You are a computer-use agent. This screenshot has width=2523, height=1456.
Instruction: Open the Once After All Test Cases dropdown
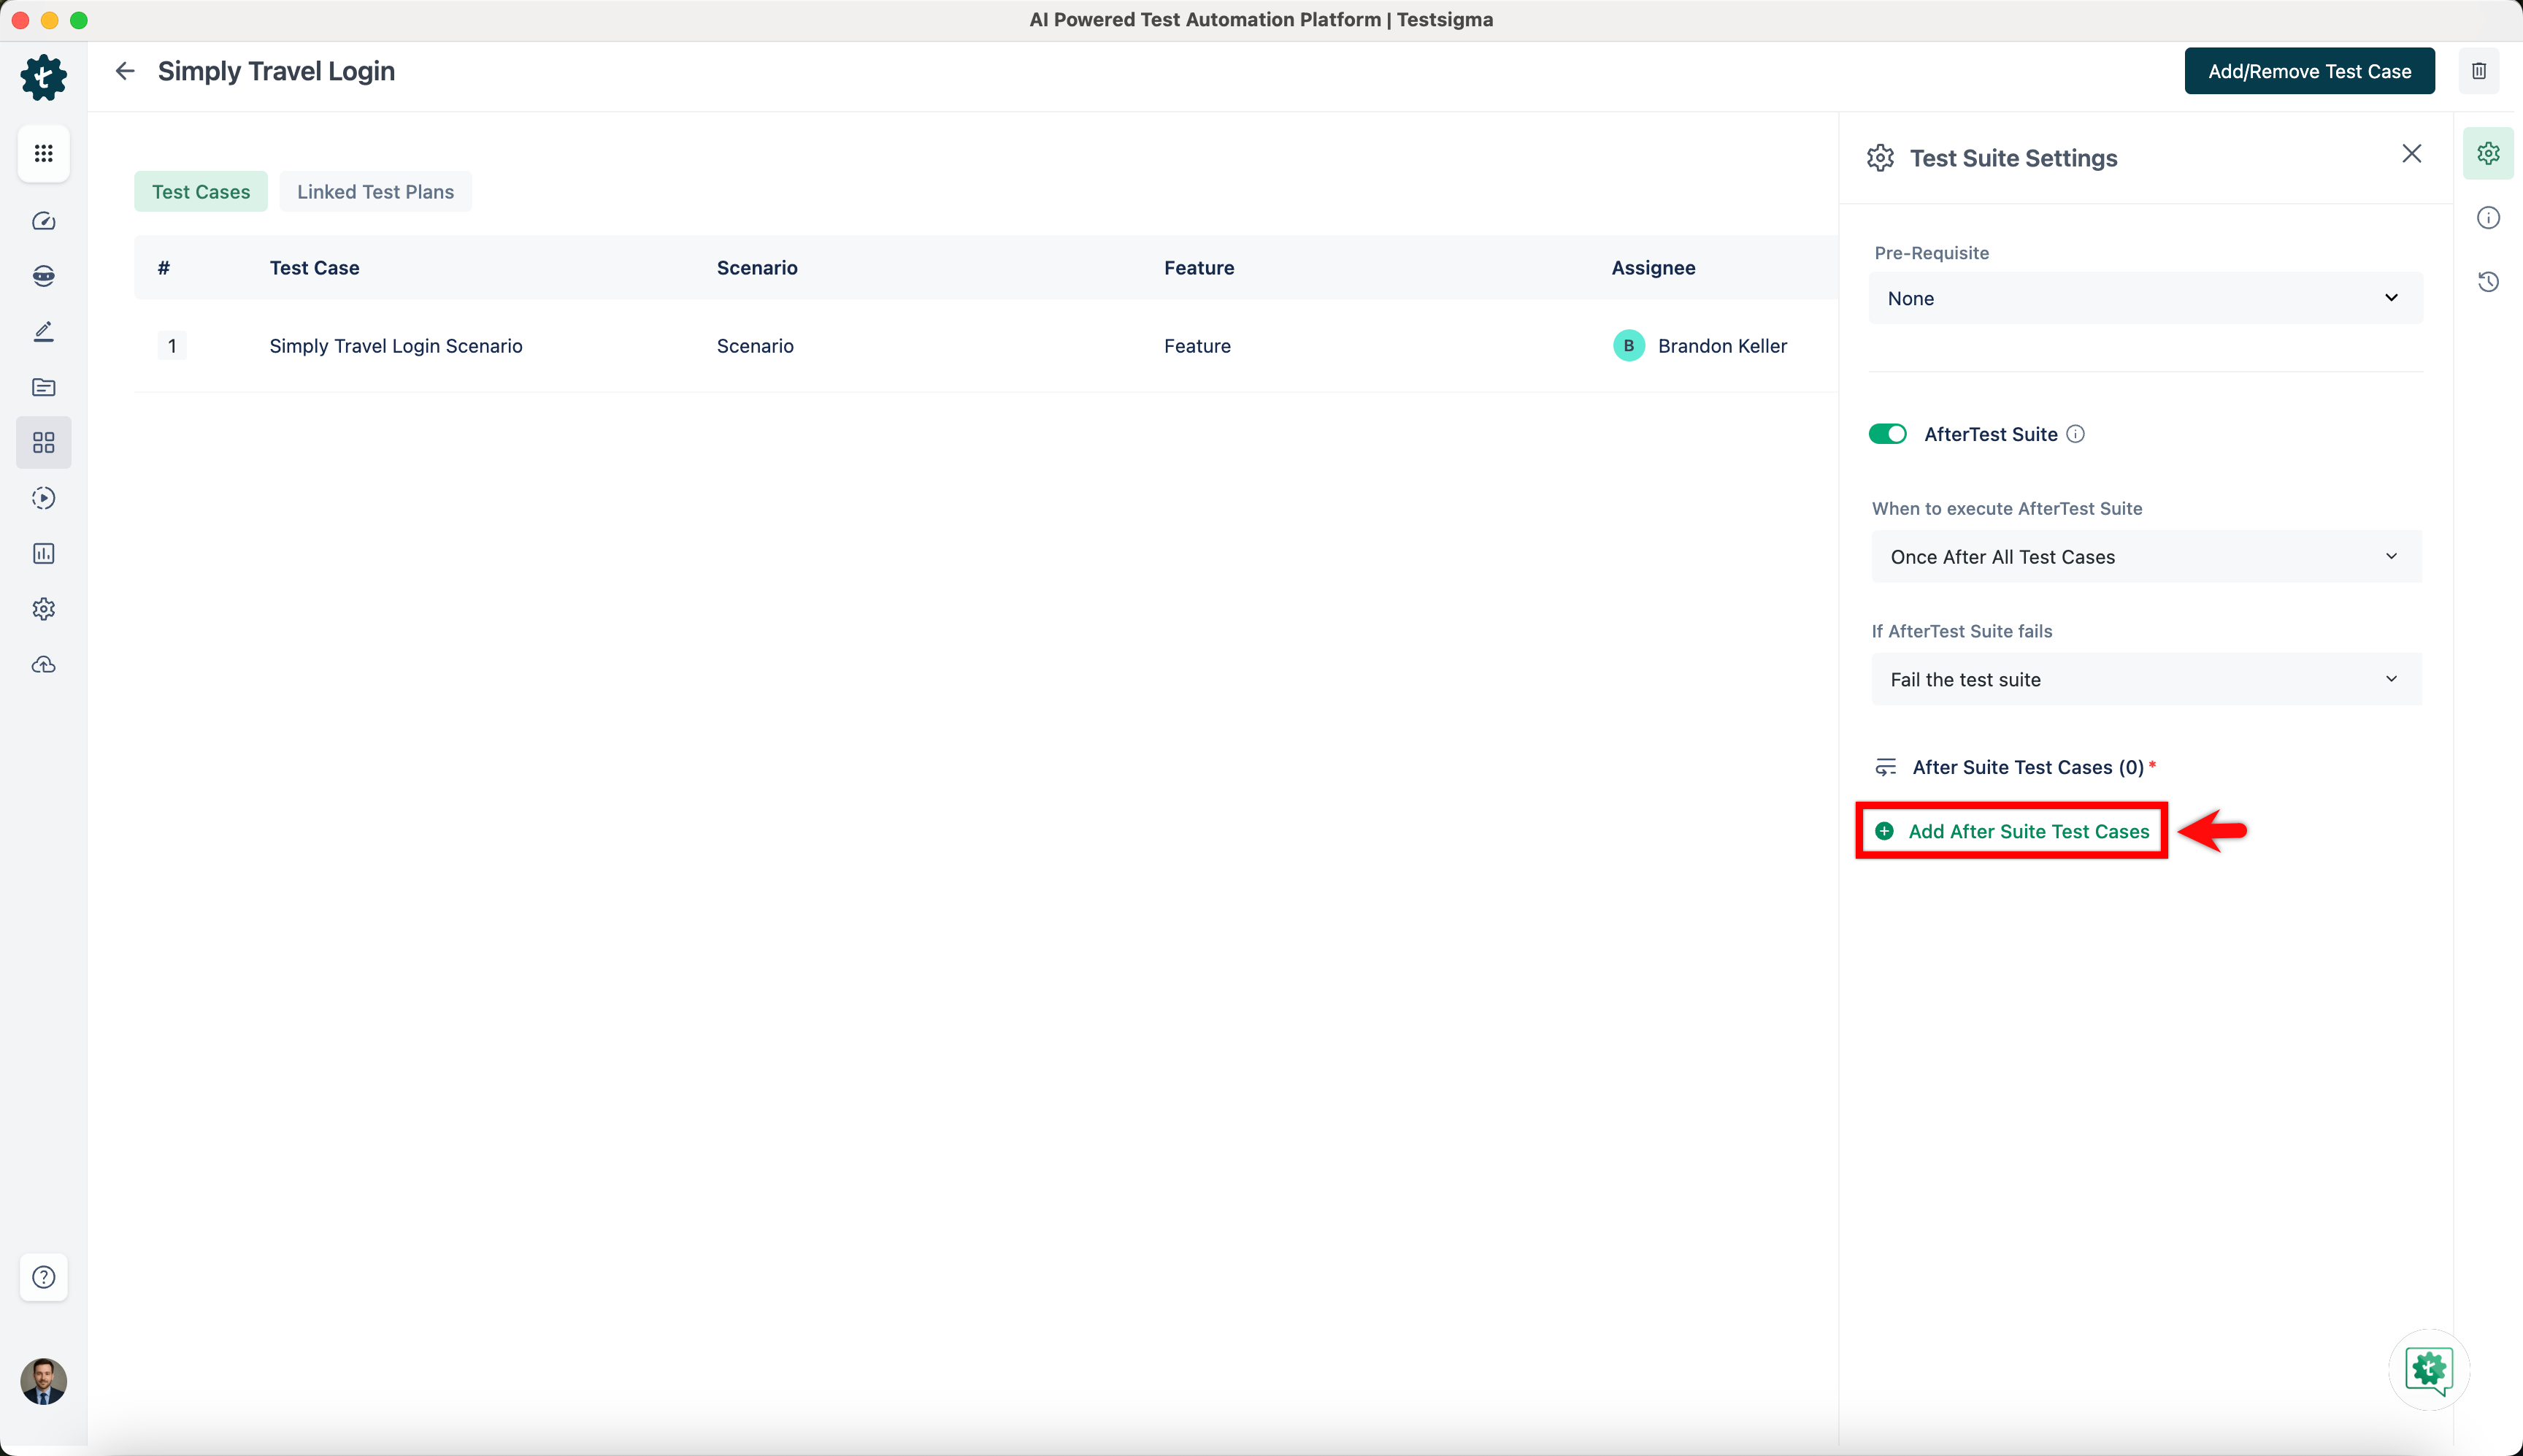[2145, 557]
